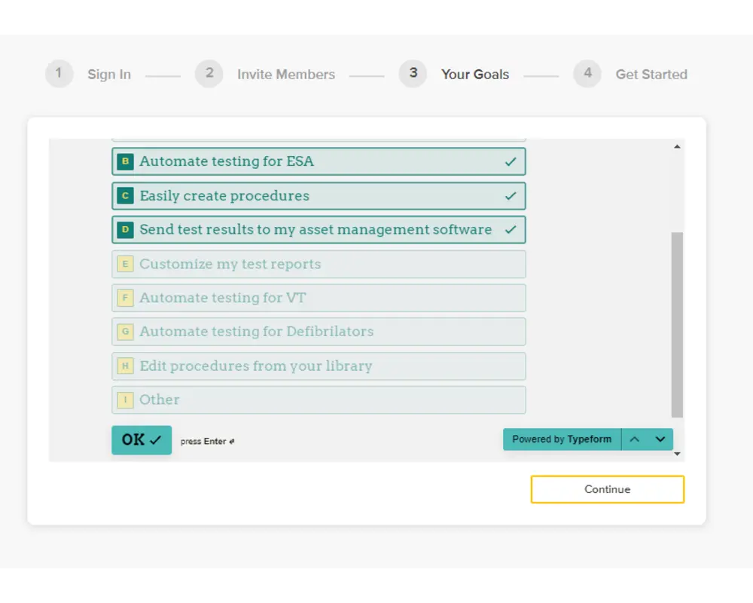Screen dimensions: 753x603
Task: Click the step 1 Sign In circle
Action: pos(59,74)
